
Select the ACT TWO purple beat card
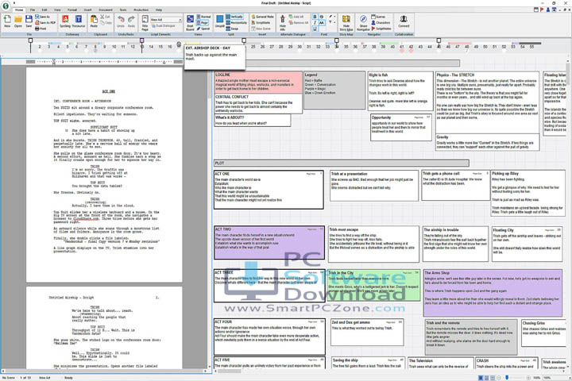(x=269, y=242)
